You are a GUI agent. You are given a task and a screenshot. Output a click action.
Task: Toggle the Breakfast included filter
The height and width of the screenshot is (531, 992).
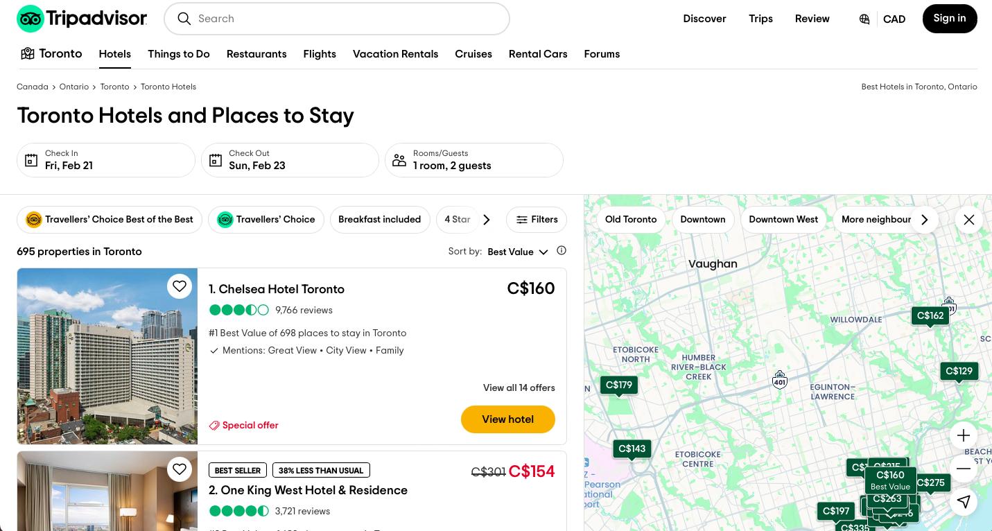coord(380,220)
